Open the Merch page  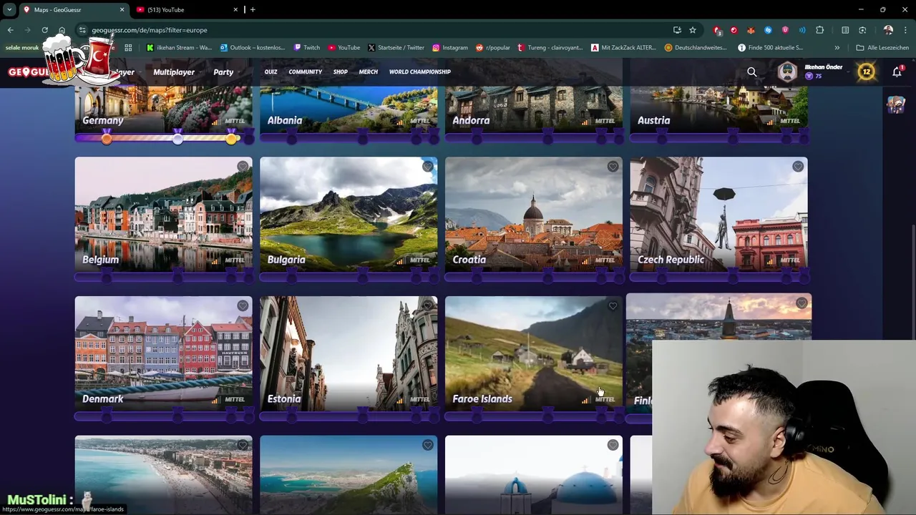point(368,72)
